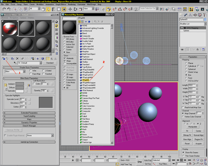Select VRayMtl in the material list
Viewport: 208px width, 166px height.
click(86, 80)
